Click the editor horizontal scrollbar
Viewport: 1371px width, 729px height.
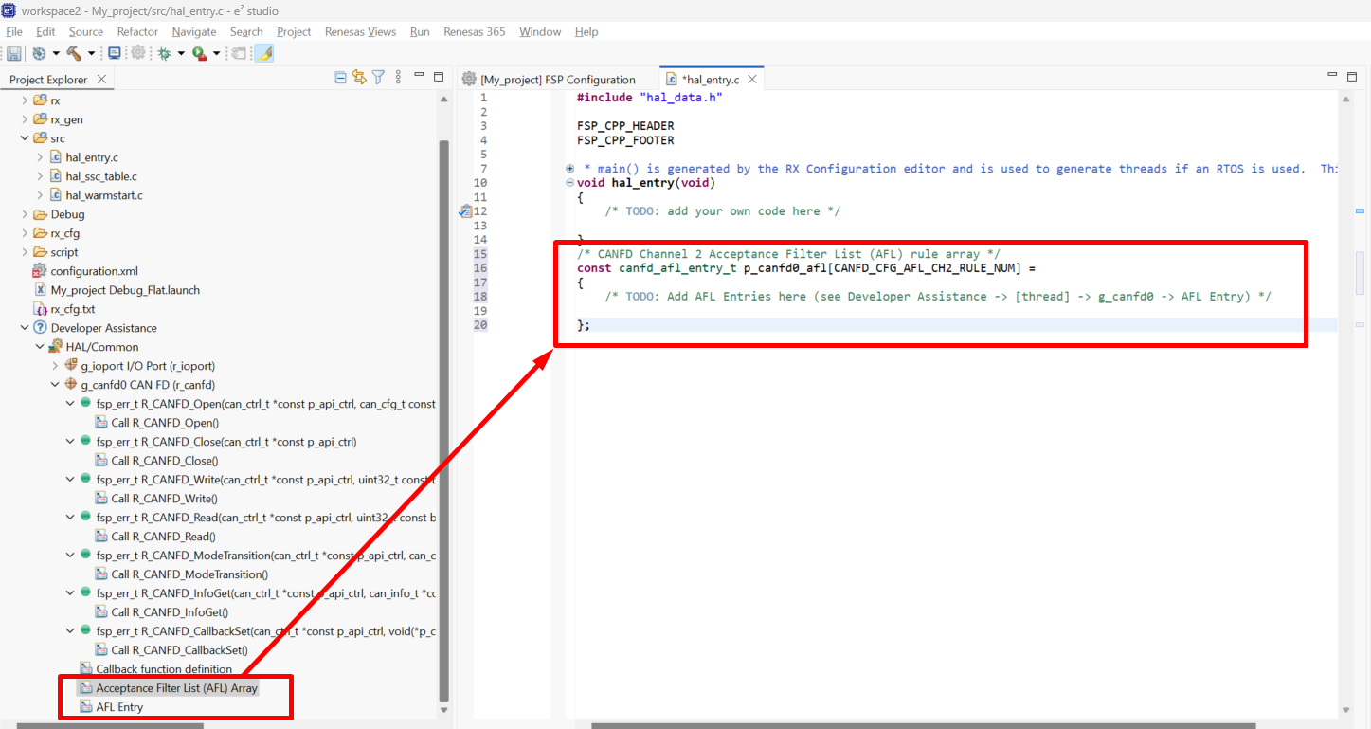[924, 725]
